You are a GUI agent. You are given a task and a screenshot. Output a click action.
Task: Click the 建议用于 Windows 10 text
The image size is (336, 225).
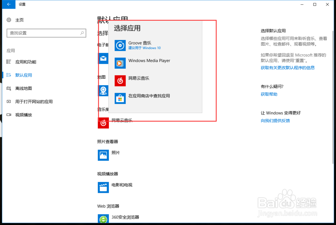tap(144, 48)
